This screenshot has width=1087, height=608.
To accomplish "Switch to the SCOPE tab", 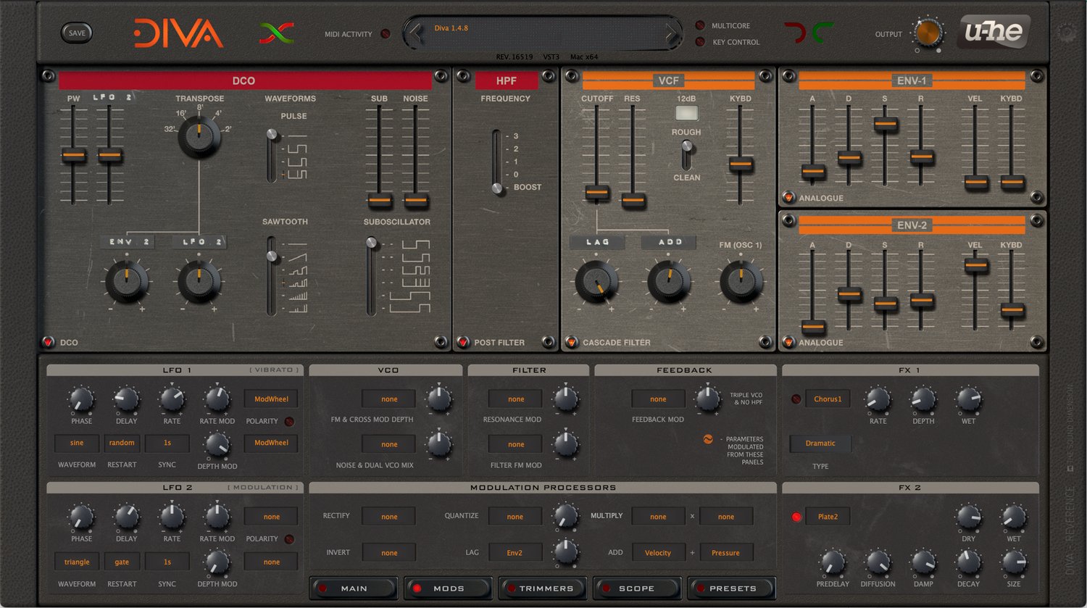I will (x=636, y=588).
